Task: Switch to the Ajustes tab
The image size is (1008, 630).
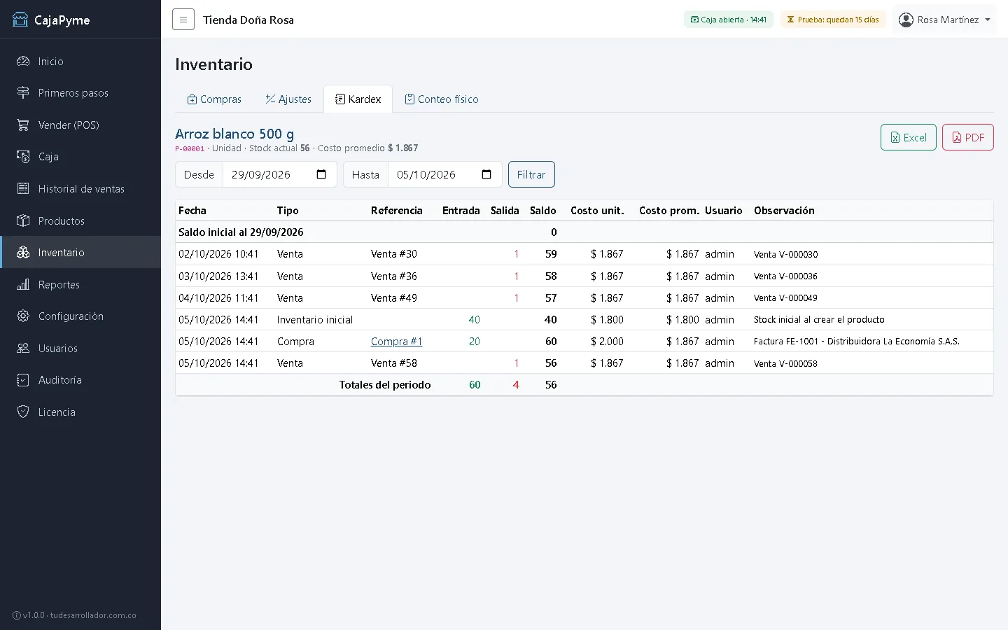Action: coord(288,99)
